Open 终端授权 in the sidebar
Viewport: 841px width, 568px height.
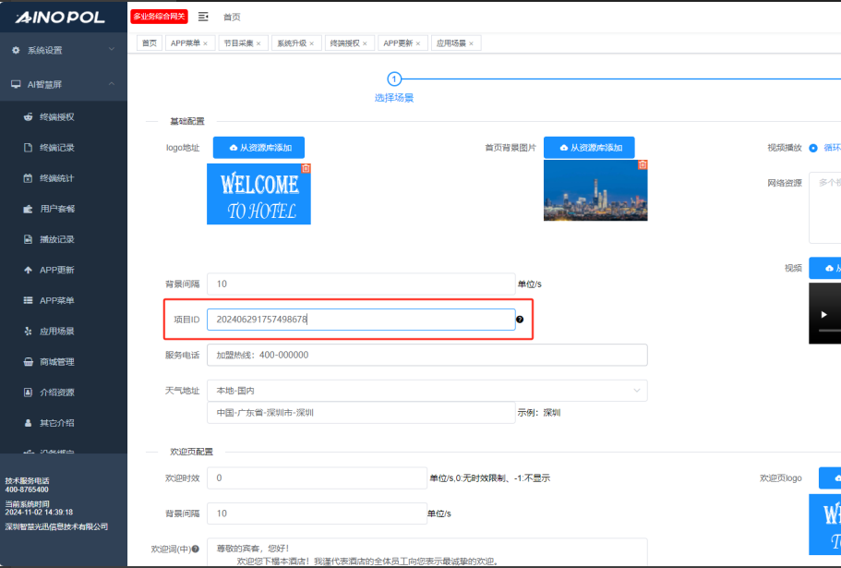56,117
